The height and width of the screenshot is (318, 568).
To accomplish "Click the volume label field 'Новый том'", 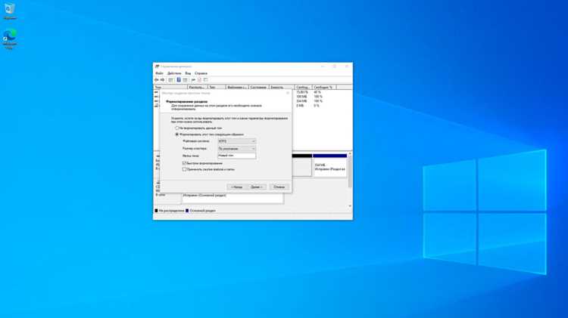I will pyautogui.click(x=237, y=156).
